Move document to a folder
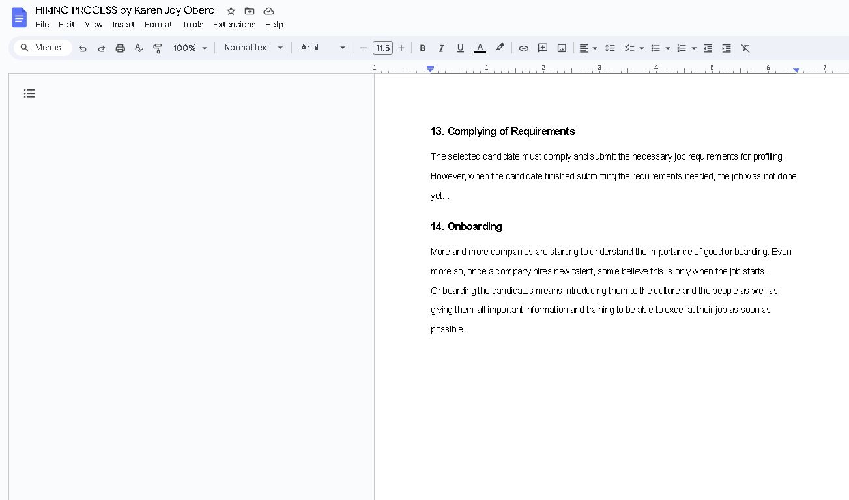 250,11
